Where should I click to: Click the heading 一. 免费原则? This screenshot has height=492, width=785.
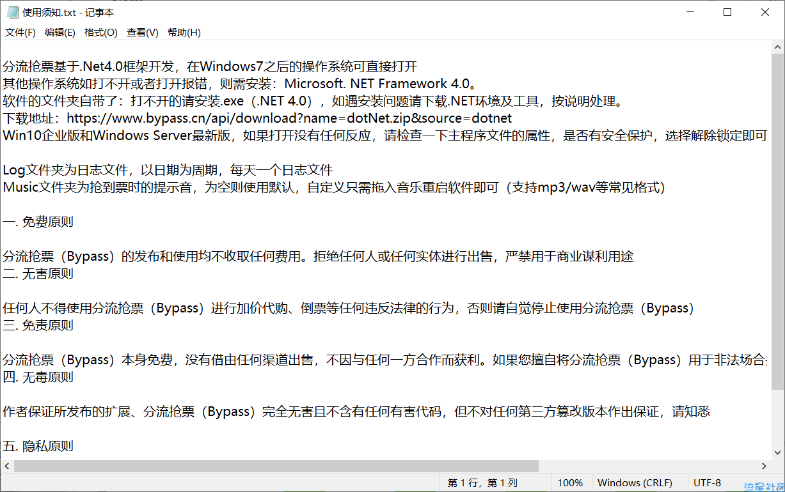38,222
